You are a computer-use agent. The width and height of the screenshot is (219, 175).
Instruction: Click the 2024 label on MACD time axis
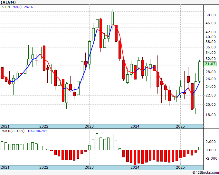point(135,167)
